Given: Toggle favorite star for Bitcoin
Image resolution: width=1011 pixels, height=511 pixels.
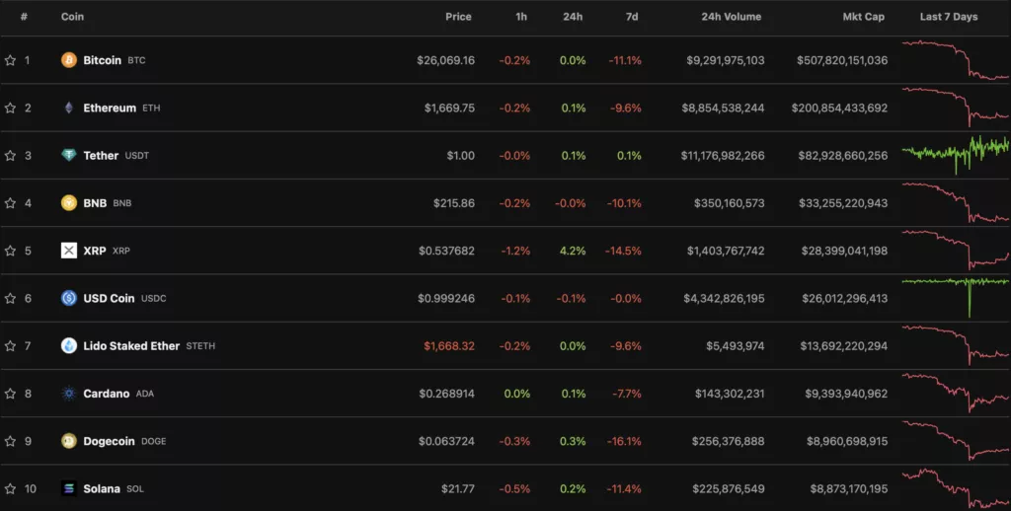Looking at the screenshot, I should [x=10, y=60].
